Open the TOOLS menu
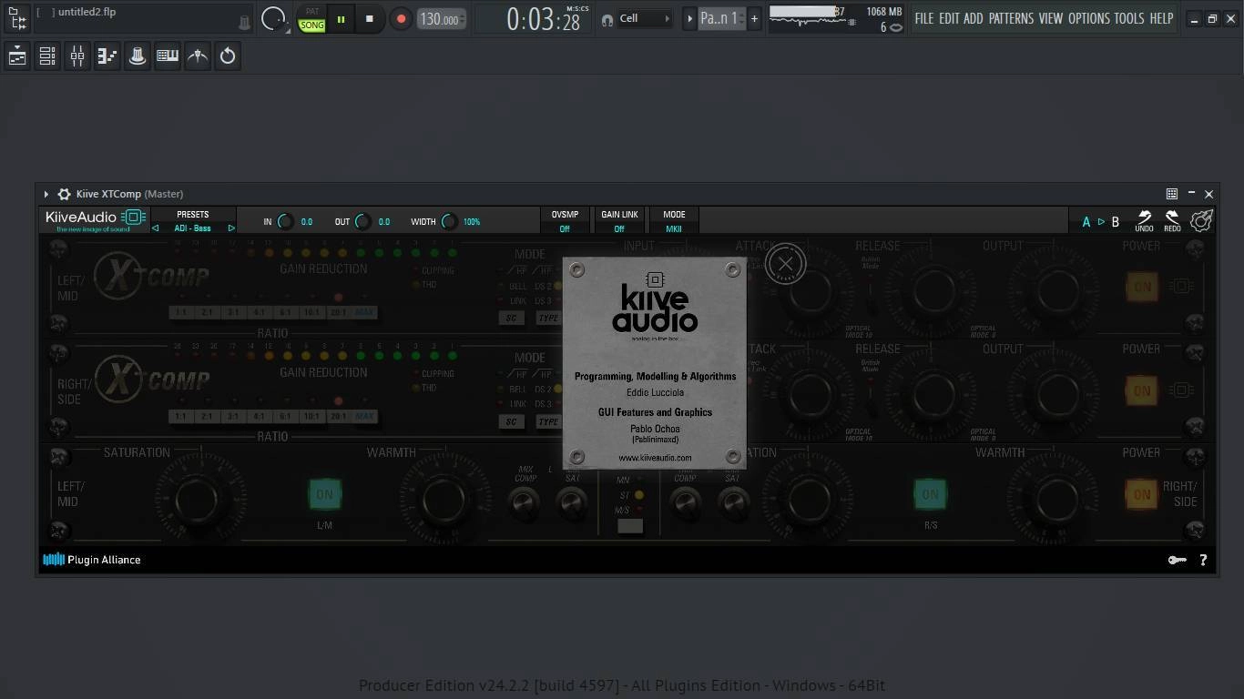Image resolution: width=1244 pixels, height=699 pixels. click(1129, 18)
